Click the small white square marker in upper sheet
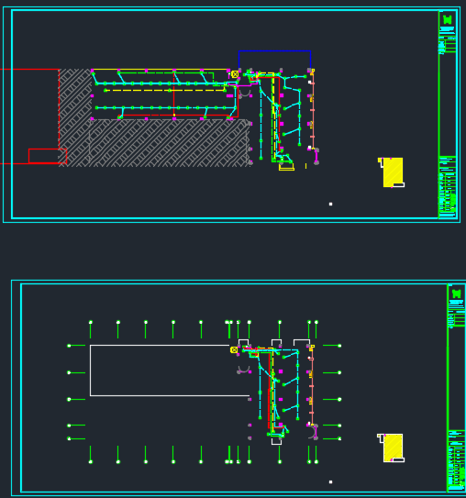Screen dimensions: 466x498 (x=330, y=204)
